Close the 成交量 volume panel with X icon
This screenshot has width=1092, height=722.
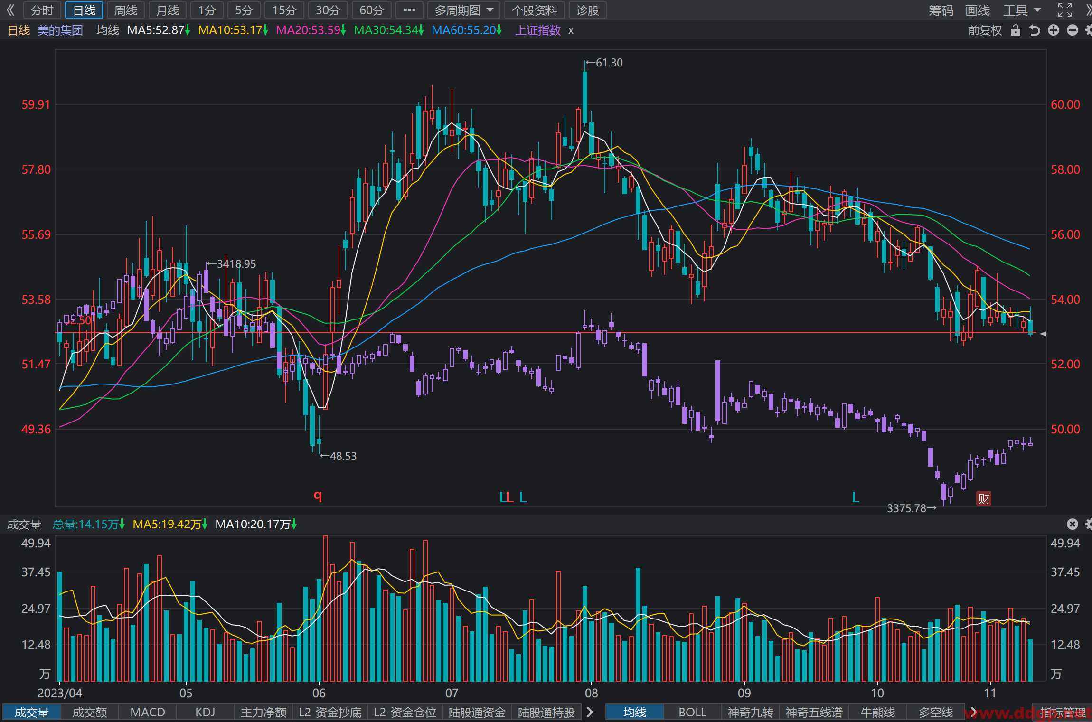1073,524
